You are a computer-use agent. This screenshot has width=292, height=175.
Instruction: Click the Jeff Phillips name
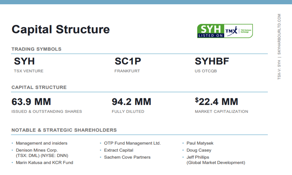pyautogui.click(x=198, y=157)
